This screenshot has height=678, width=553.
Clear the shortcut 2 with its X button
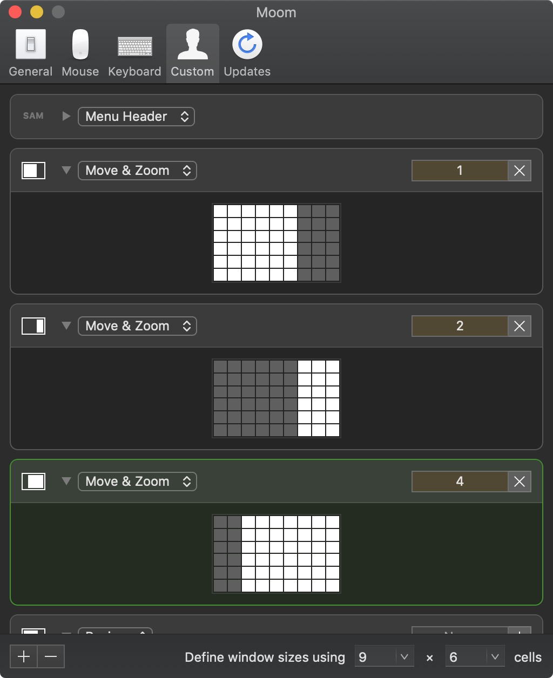pos(520,326)
